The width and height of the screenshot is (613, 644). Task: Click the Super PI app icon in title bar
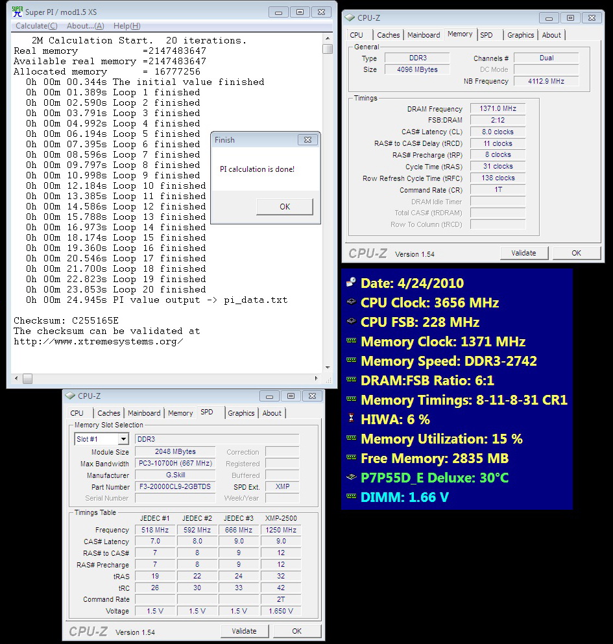tap(18, 12)
